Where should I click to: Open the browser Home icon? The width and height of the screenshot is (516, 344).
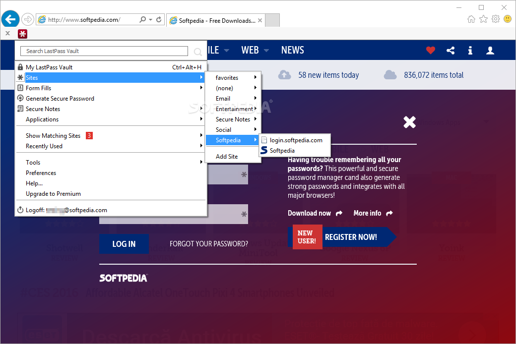pyautogui.click(x=471, y=19)
